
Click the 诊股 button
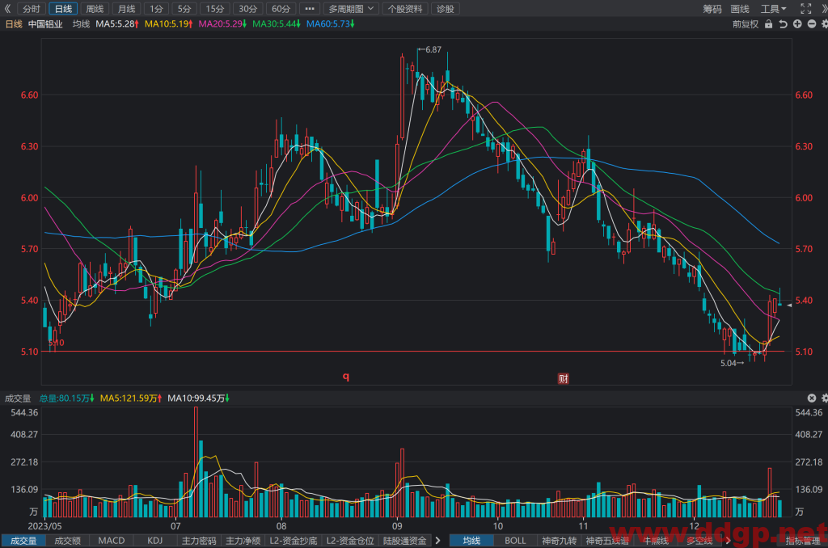click(x=446, y=8)
